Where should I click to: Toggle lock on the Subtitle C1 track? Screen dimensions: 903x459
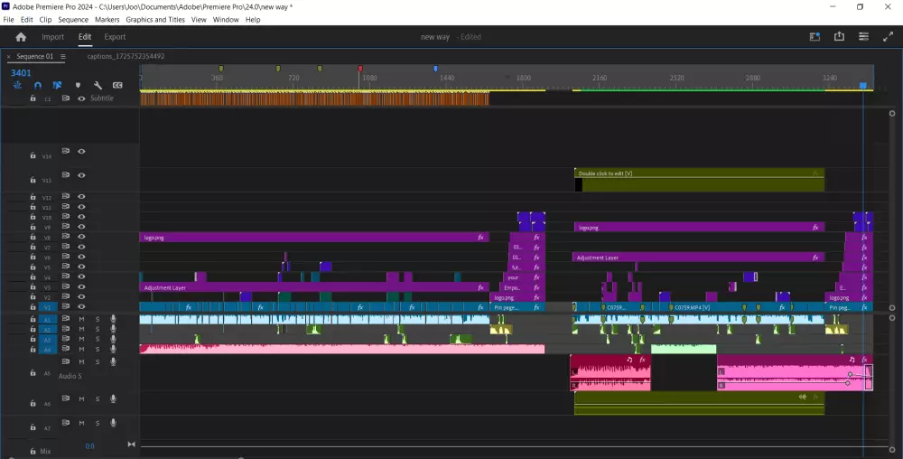(x=33, y=98)
